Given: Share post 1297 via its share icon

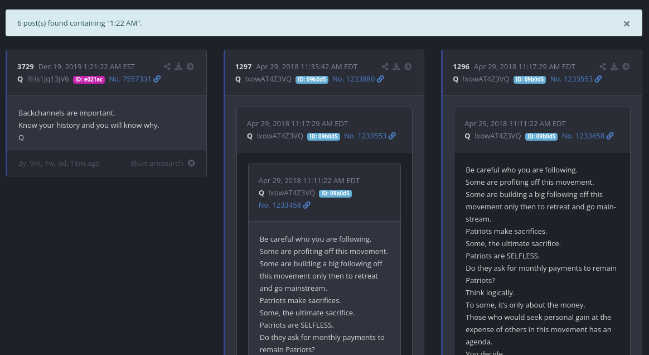Looking at the screenshot, I should point(385,66).
